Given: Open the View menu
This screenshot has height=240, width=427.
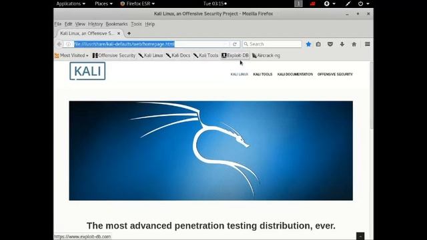Looking at the screenshot, I should 80,24.
